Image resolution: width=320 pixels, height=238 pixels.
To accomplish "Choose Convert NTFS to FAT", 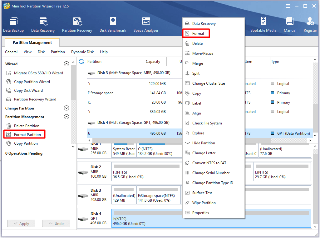I will (214, 163).
